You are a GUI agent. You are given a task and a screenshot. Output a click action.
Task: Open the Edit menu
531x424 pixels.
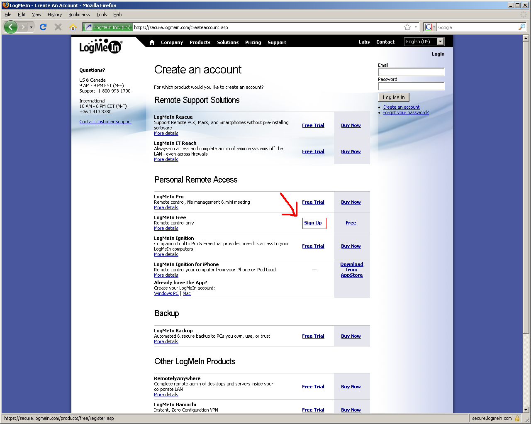click(x=22, y=15)
